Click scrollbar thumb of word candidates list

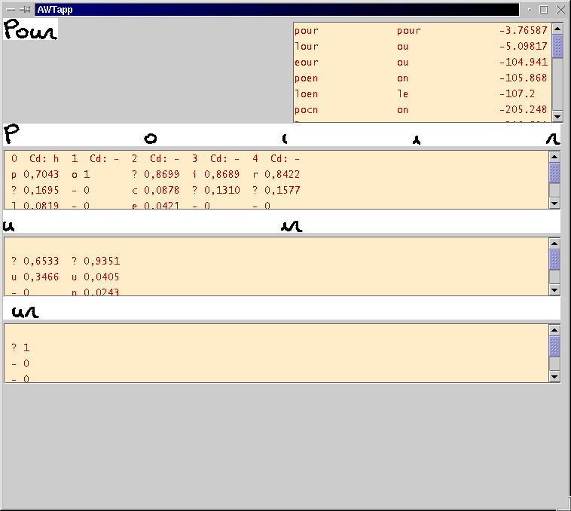point(557,45)
